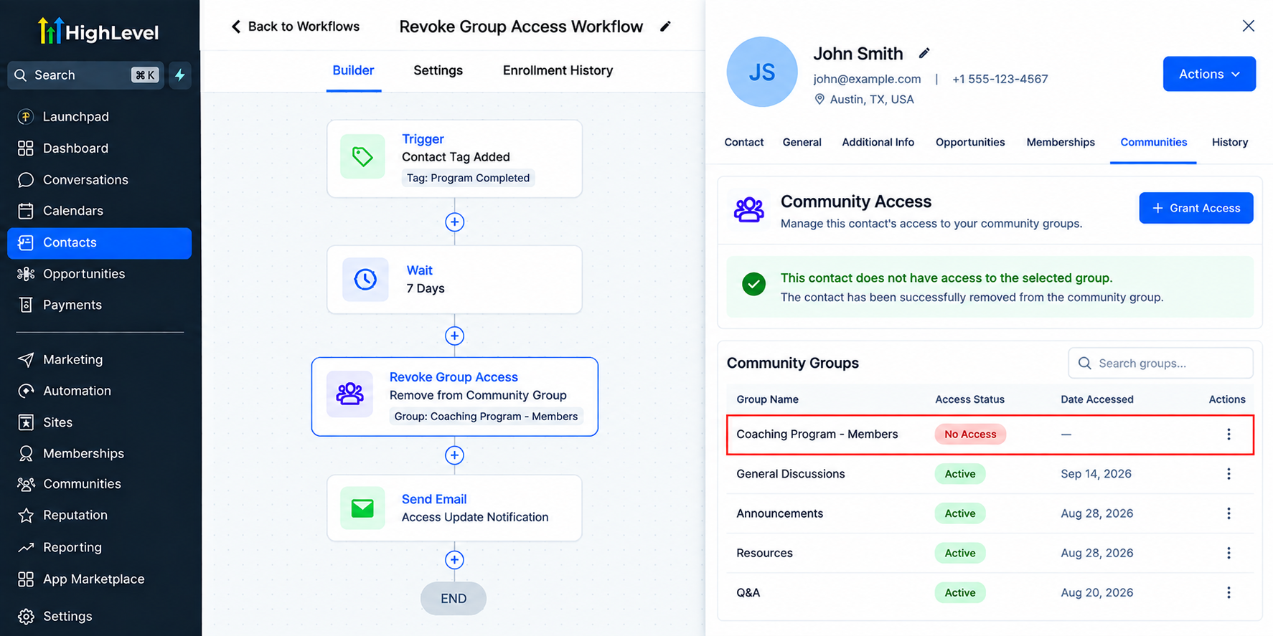Select the Wait clock icon
1273x636 pixels.
point(365,279)
